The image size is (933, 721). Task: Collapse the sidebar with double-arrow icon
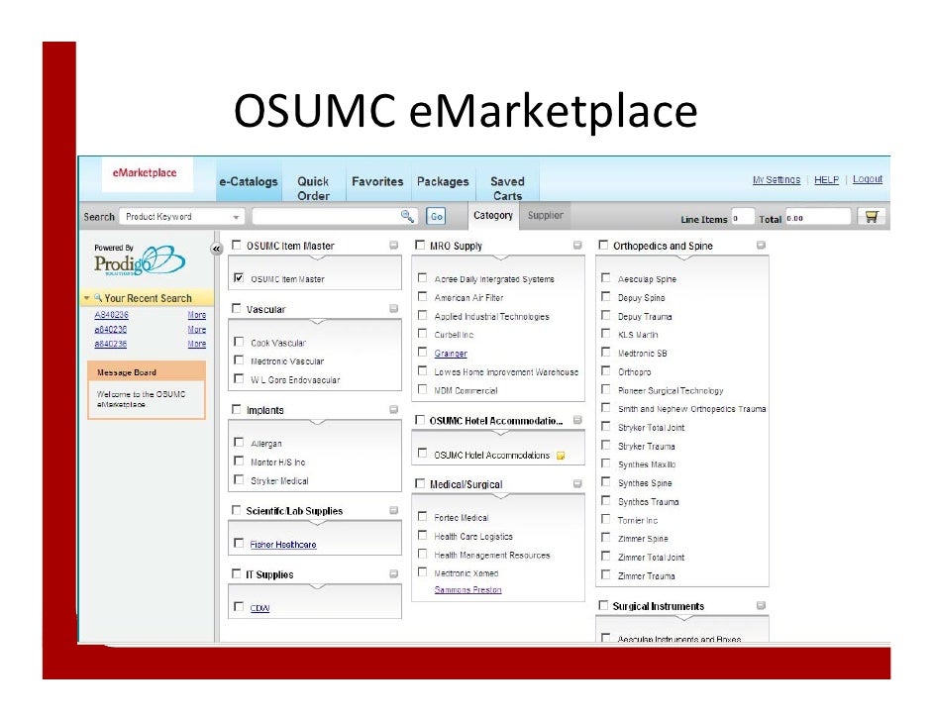click(217, 249)
